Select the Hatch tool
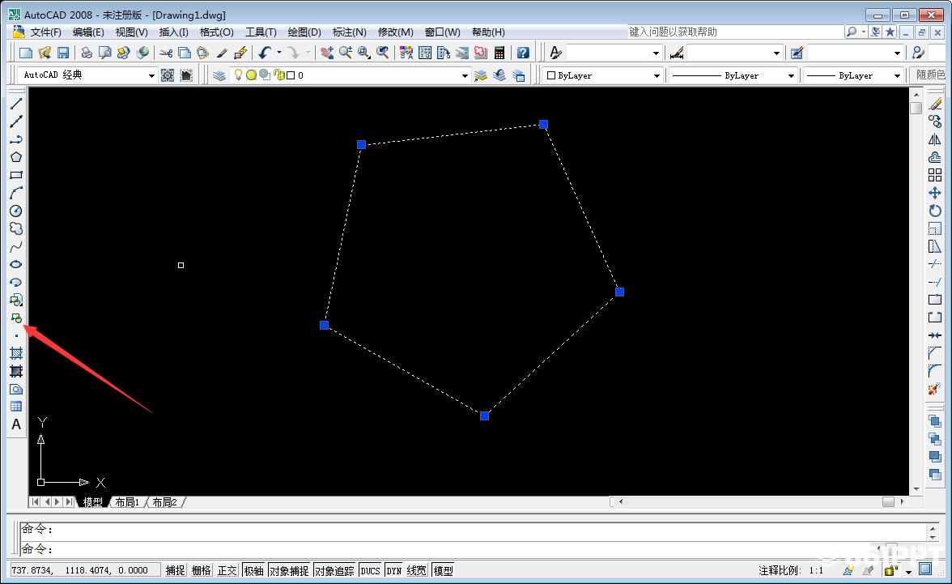 tap(16, 354)
